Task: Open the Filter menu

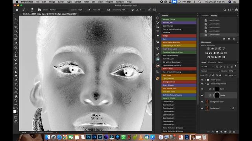Action: click(x=86, y=2)
